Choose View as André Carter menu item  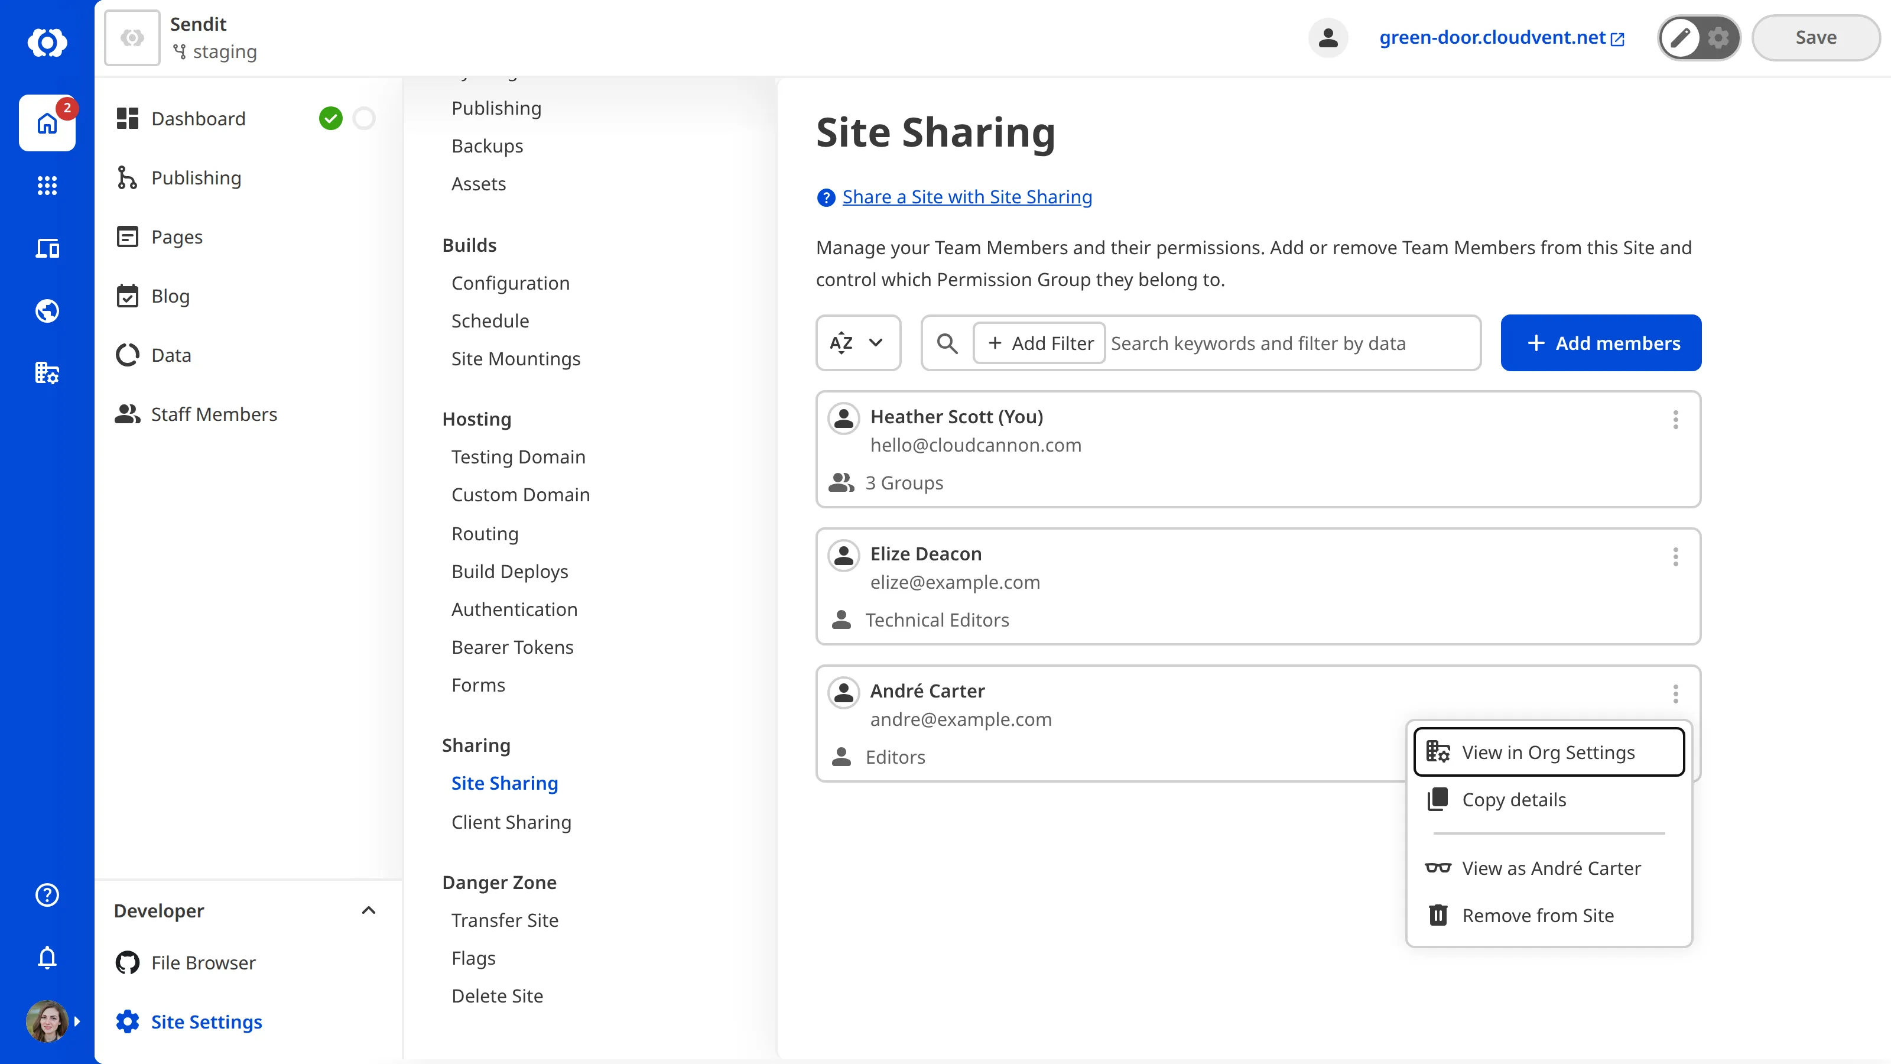[x=1549, y=868]
